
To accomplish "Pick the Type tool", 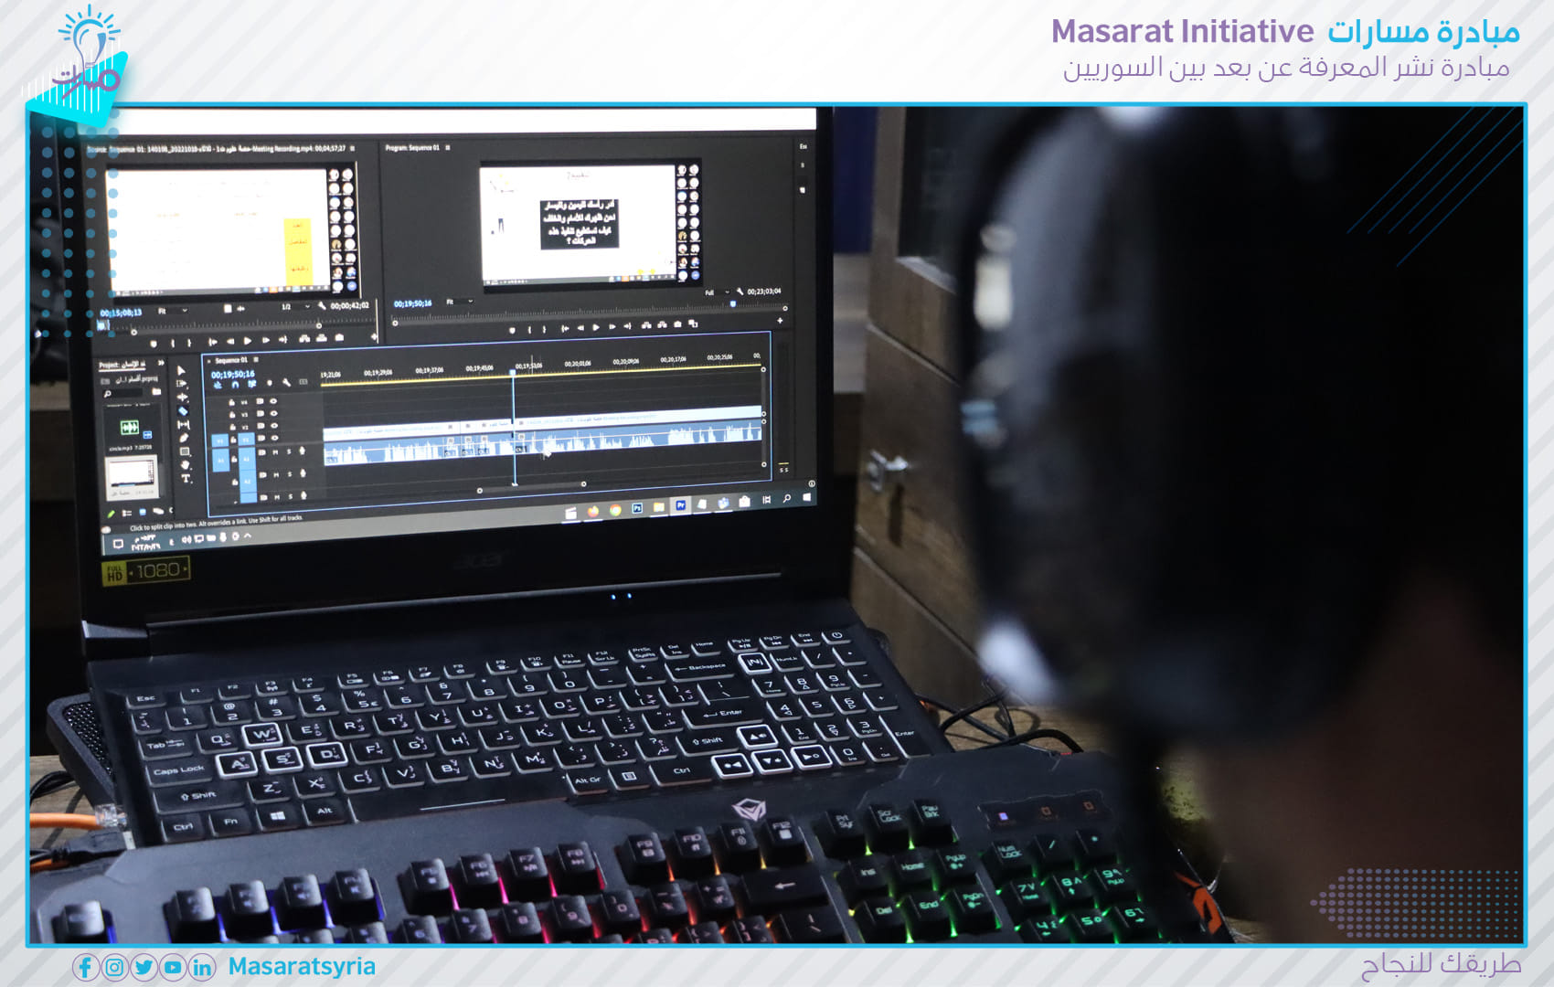I will tap(186, 479).
